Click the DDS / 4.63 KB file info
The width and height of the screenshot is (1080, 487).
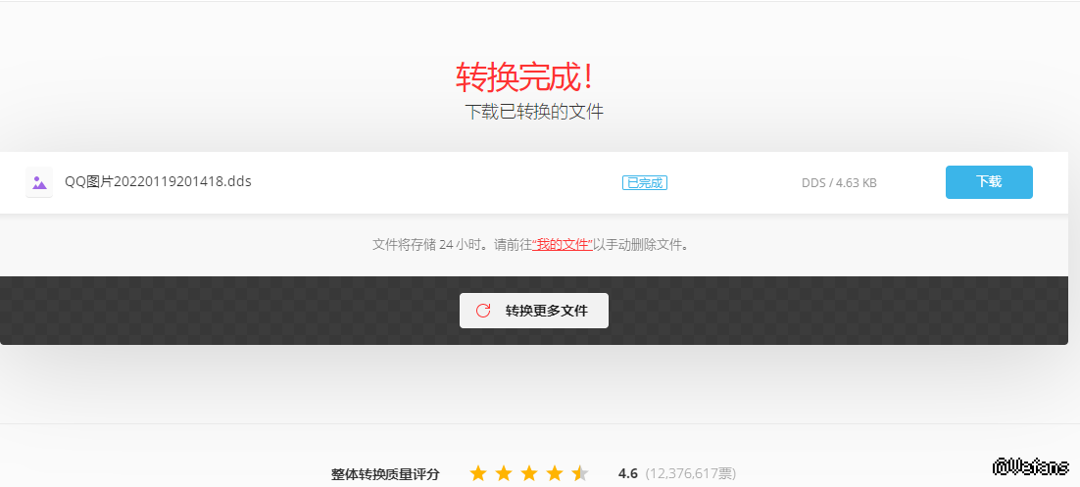[x=839, y=183]
